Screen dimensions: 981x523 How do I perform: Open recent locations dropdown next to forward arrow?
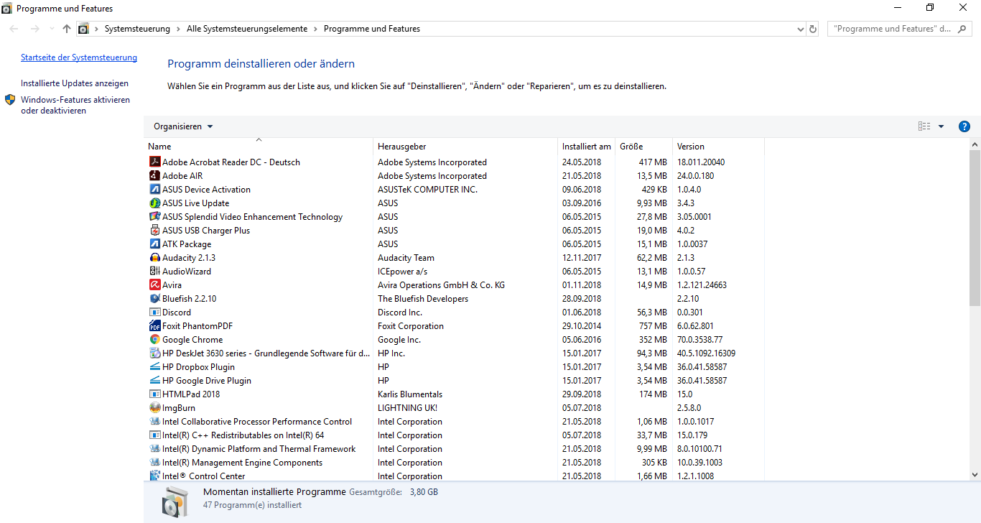click(x=51, y=29)
